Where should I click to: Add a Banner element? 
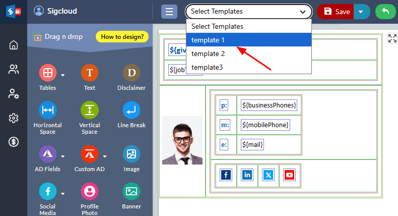pyautogui.click(x=131, y=191)
